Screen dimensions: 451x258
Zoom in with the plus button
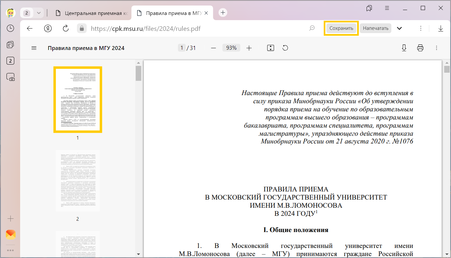[x=249, y=48]
